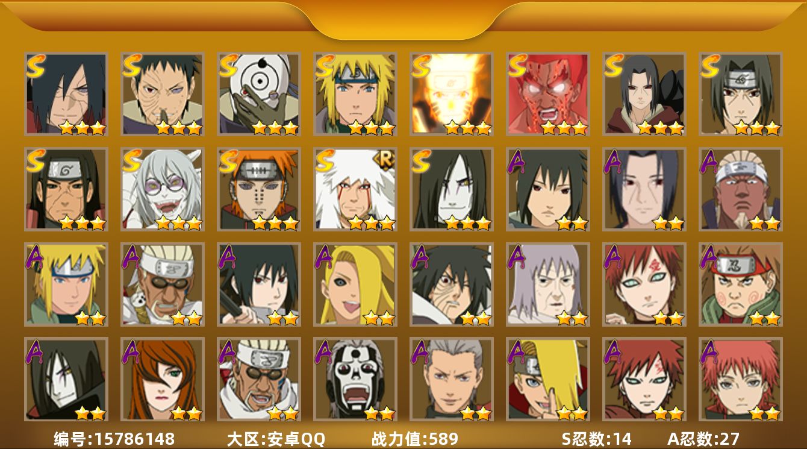
Task: Select the skull-painted Hidan portrait
Action: 355,379
